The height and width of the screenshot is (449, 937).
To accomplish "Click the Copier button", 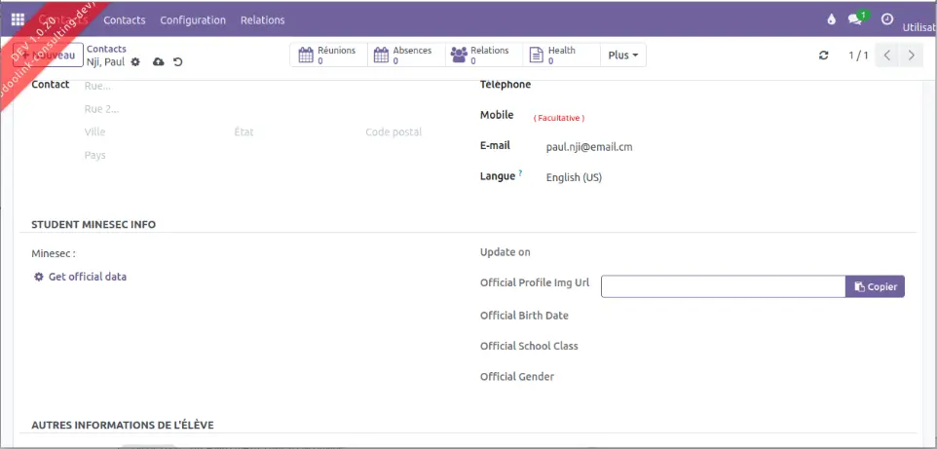I will tap(875, 286).
